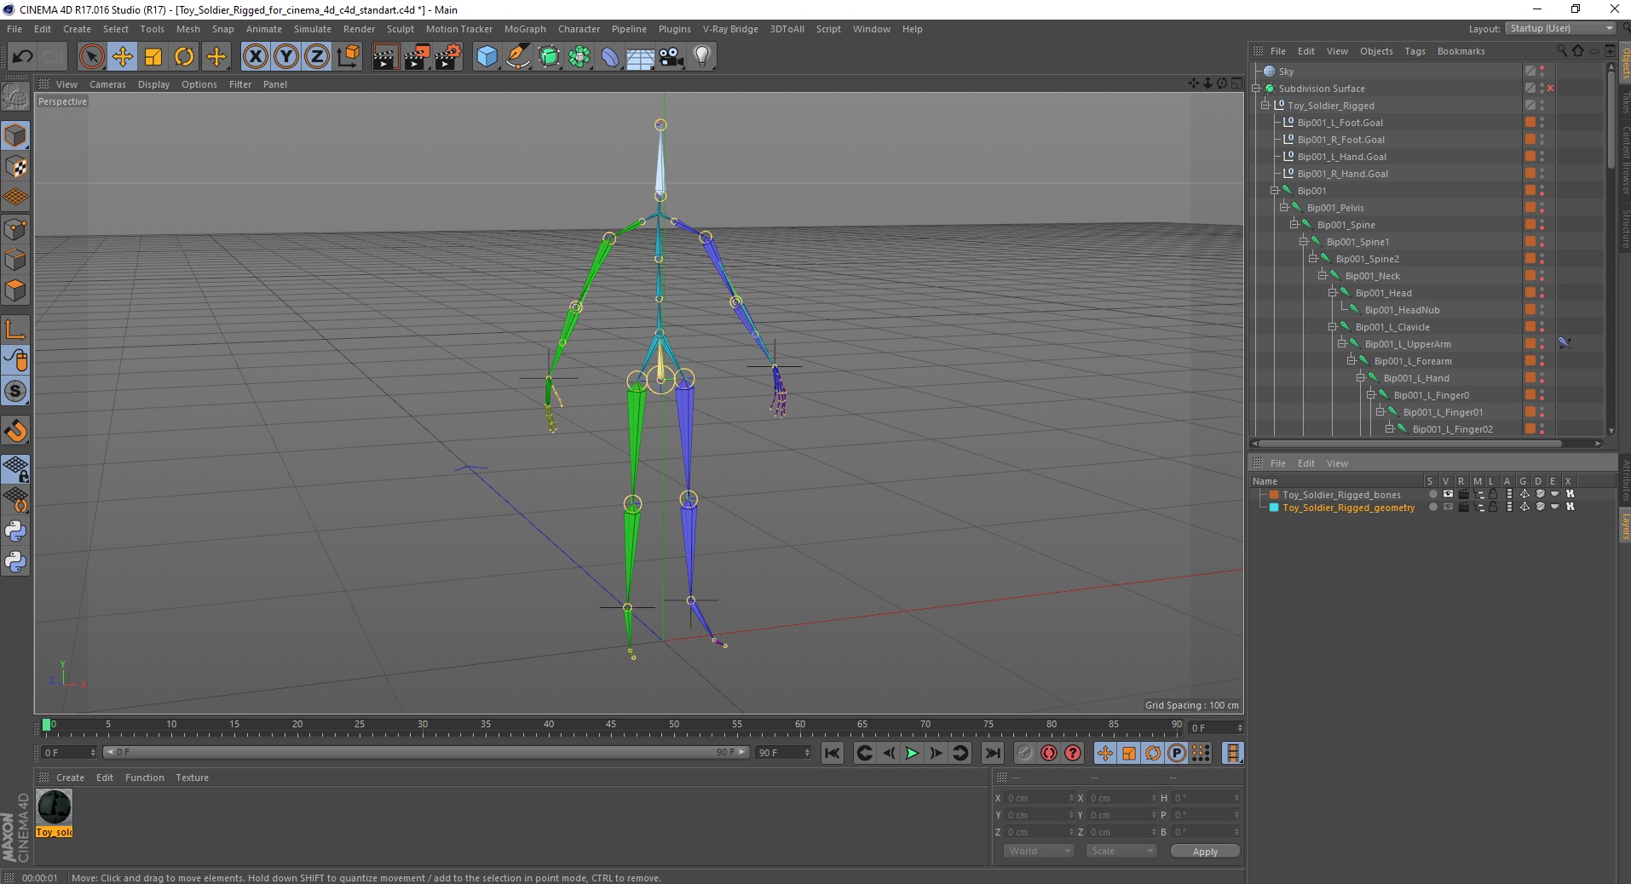Render the active view
The image size is (1631, 884).
[x=385, y=57]
